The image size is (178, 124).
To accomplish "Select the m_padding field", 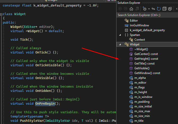I will [142, 102].
